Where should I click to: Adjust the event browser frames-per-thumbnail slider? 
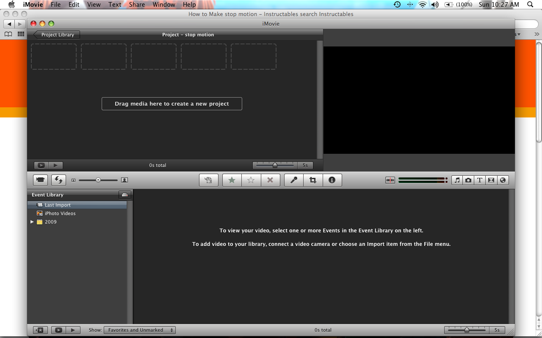467,330
